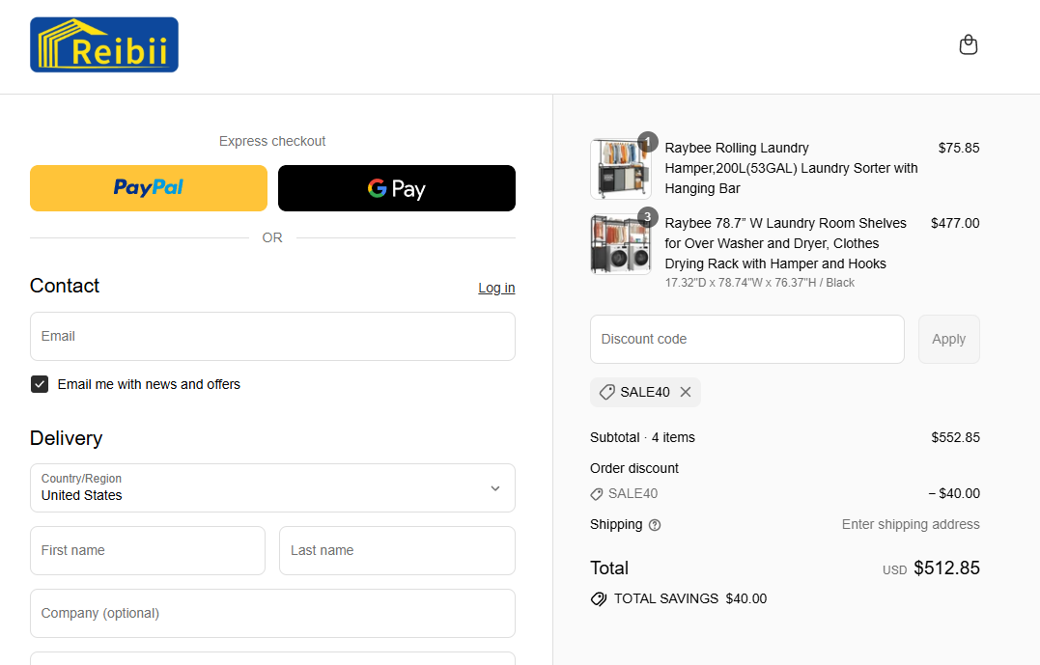Click the Enter shipping address text
Image resolution: width=1040 pixels, height=665 pixels.
click(x=911, y=524)
